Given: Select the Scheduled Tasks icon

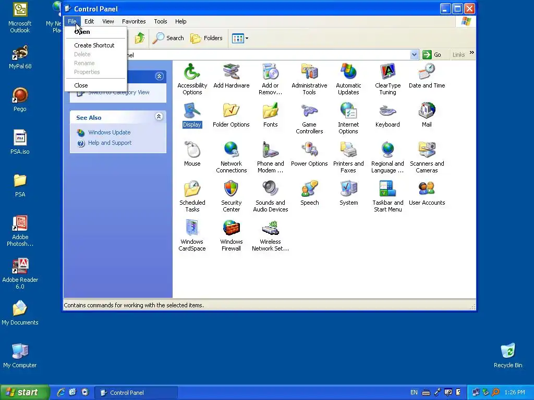Looking at the screenshot, I should pyautogui.click(x=192, y=196).
